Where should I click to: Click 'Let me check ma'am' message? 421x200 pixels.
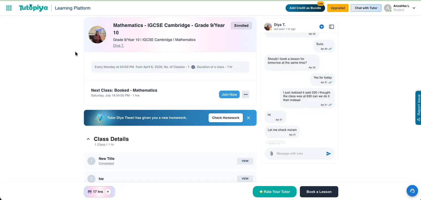(x=282, y=132)
